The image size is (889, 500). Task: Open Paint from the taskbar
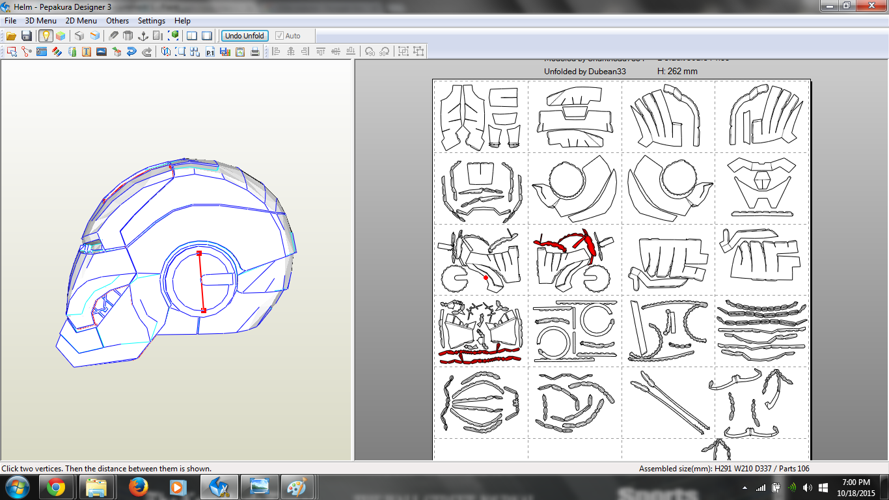click(x=297, y=487)
